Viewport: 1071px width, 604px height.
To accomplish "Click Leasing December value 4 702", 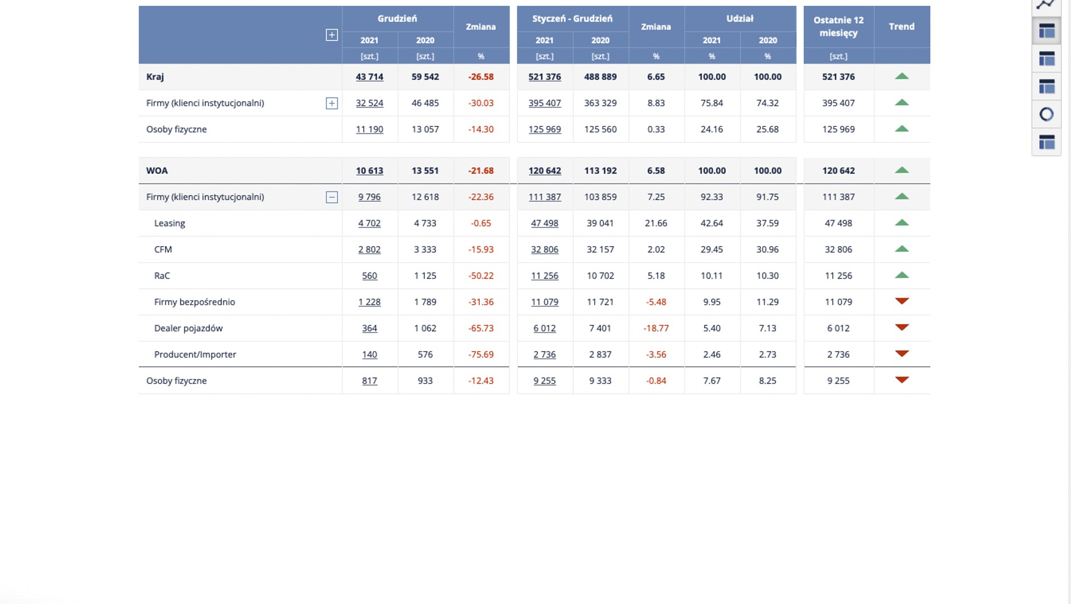I will click(369, 223).
